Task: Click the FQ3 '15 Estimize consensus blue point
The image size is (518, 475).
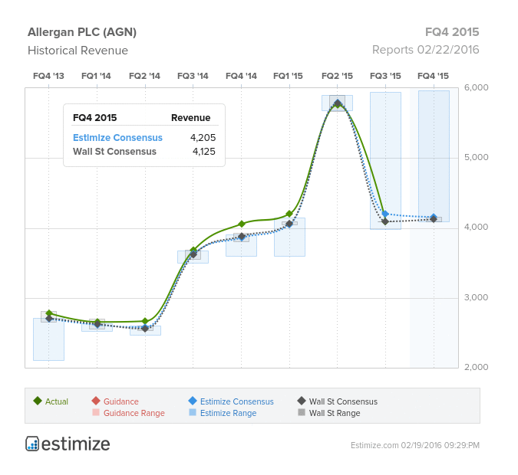Action: coord(385,214)
